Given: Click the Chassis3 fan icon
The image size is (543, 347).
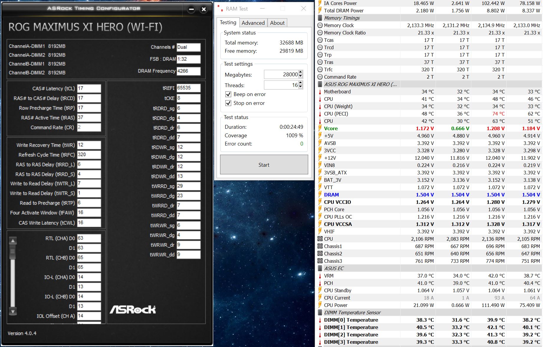Looking at the screenshot, I should click(320, 261).
